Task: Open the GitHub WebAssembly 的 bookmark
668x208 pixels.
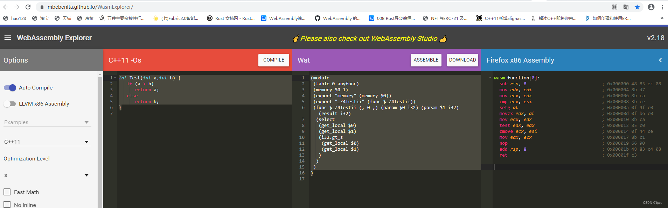Action: 338,18
